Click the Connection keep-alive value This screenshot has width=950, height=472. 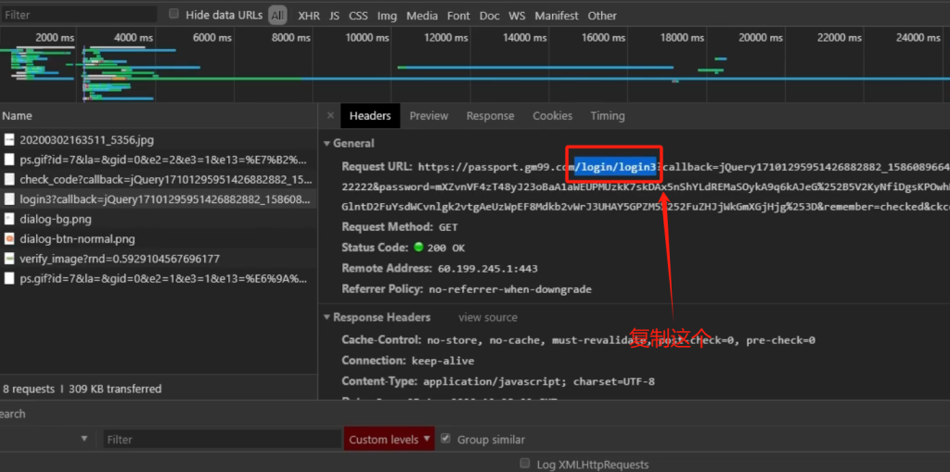tap(443, 361)
